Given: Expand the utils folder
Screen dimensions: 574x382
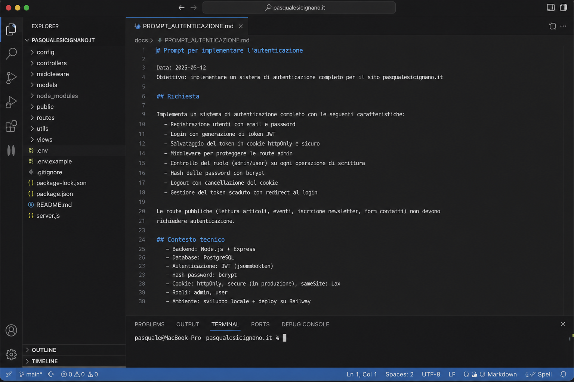Looking at the screenshot, I should [x=74, y=129].
